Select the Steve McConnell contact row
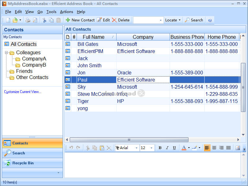 (95, 94)
